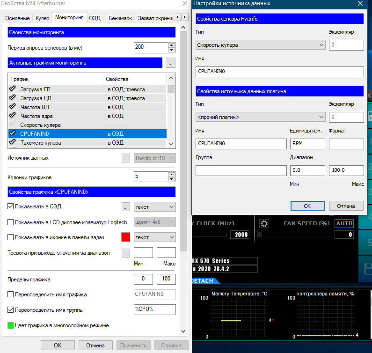Click the empty Формат field
The image size is (372, 353).
point(346,144)
